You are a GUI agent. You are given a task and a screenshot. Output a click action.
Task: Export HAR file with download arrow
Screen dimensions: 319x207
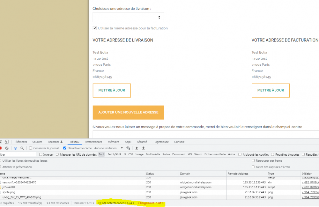point(144,148)
